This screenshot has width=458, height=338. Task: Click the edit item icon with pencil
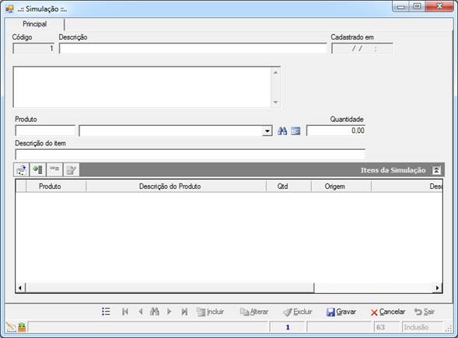[x=72, y=170]
